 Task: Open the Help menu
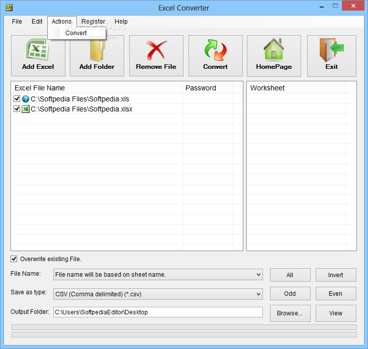(121, 21)
